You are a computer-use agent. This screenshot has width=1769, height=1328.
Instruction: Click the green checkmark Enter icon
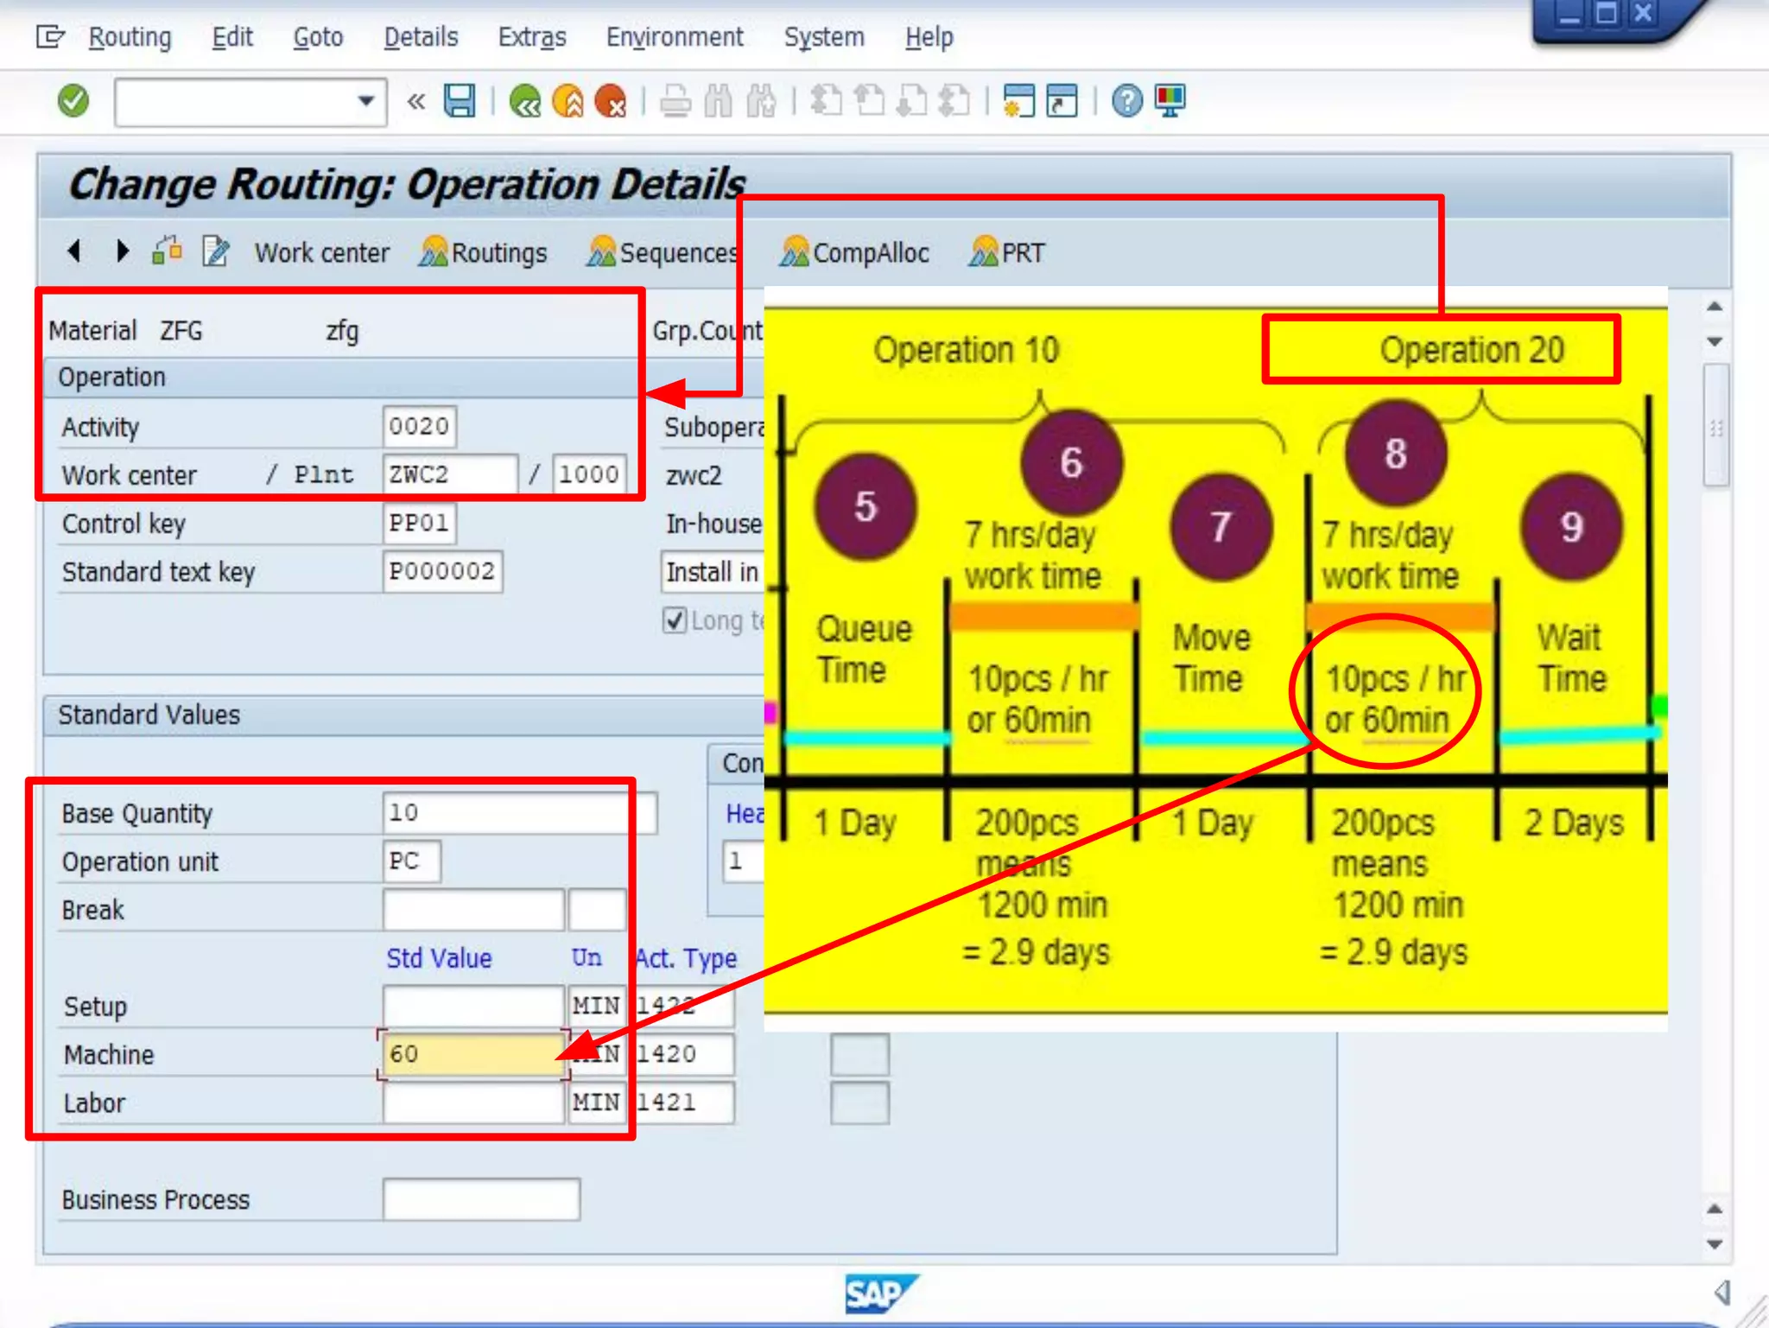point(73,101)
